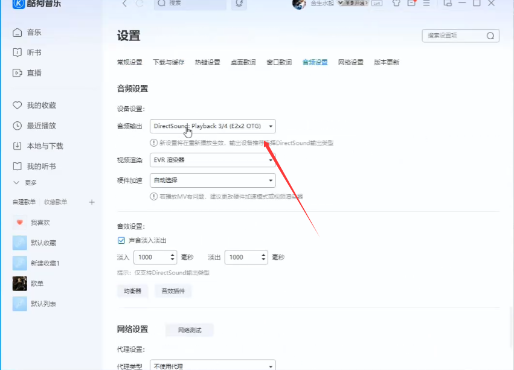This screenshot has width=514, height=370.
Task: Open the 视频渲染 dropdown showing EVR 渲染器
Action: point(212,159)
